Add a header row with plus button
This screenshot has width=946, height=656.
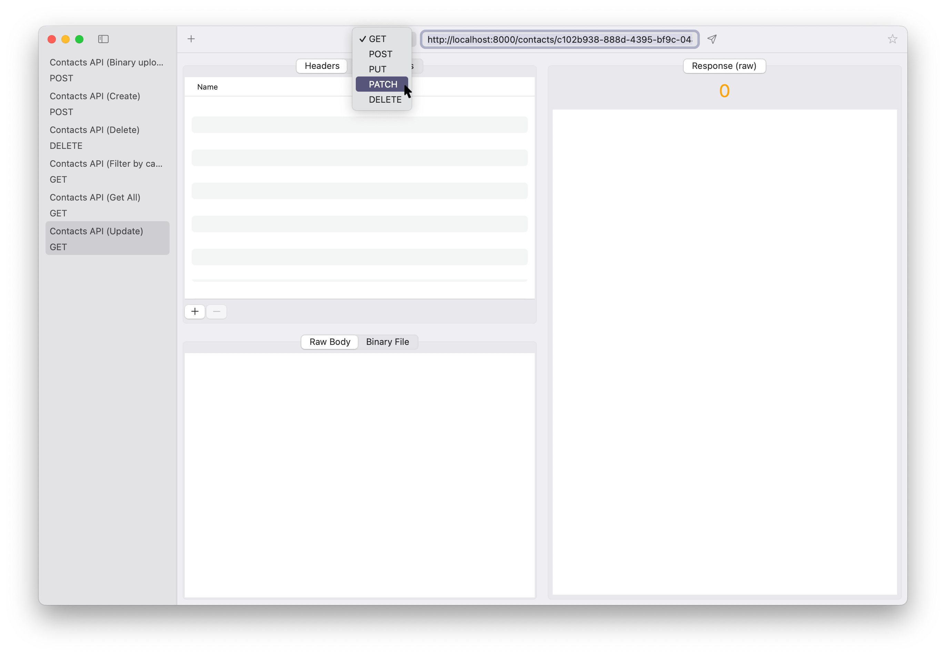(x=195, y=311)
